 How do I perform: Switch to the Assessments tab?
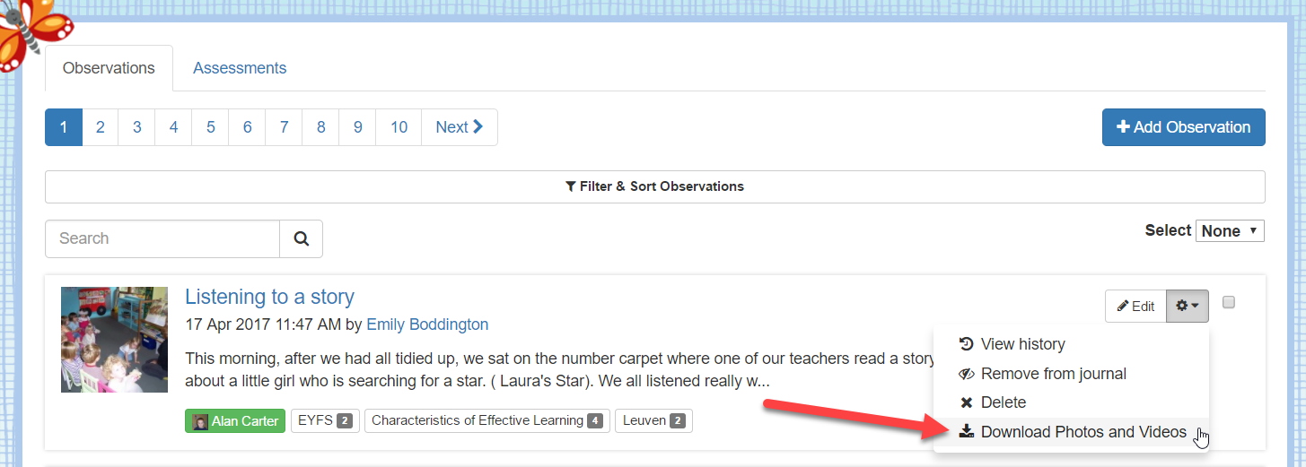[x=240, y=68]
